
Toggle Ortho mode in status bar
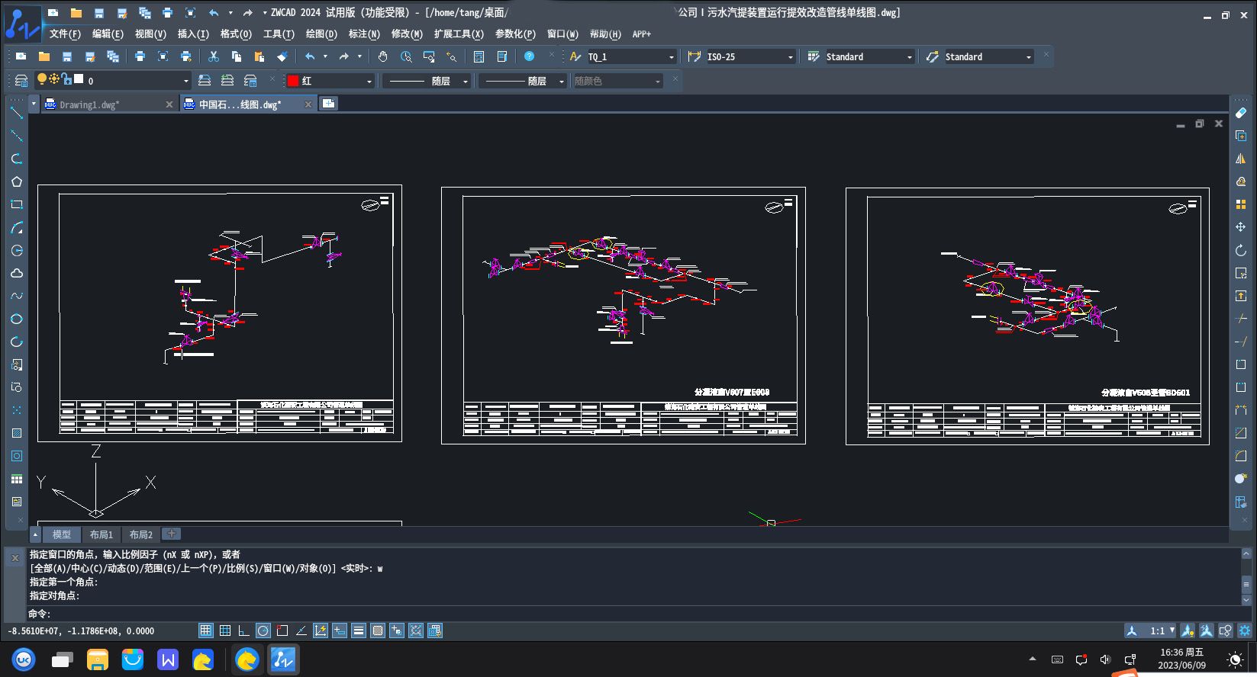pyautogui.click(x=243, y=630)
